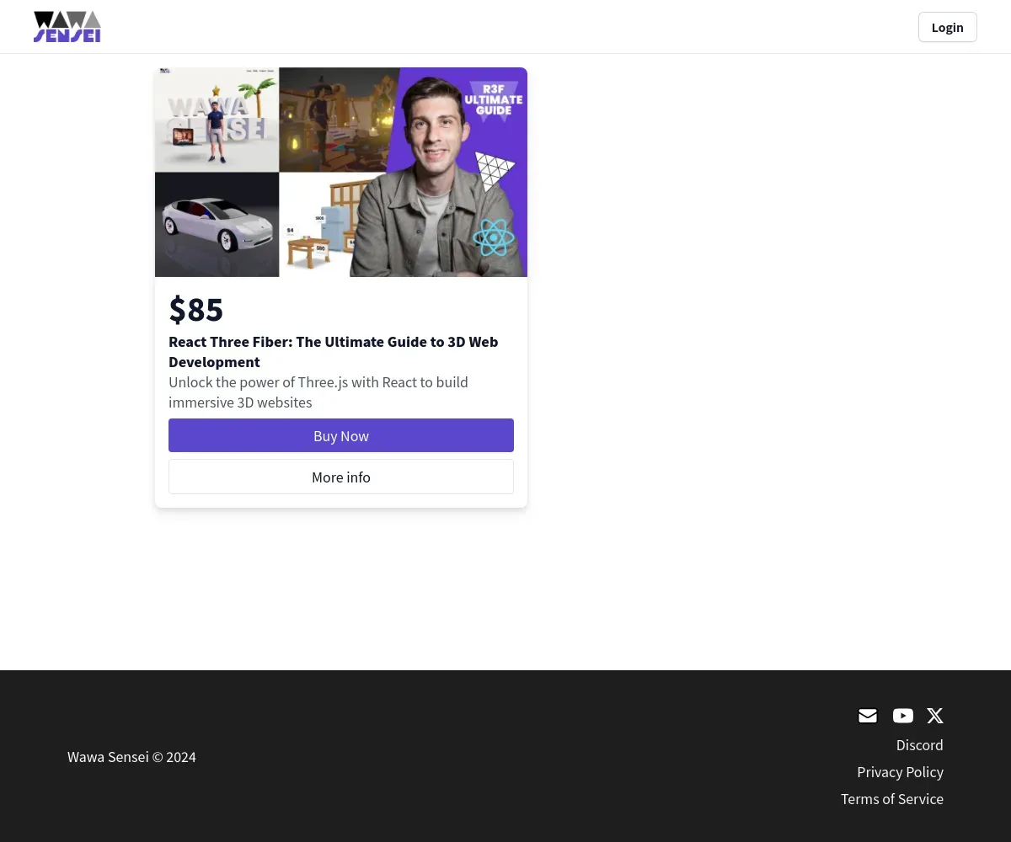The width and height of the screenshot is (1011, 842).
Task: Click the Wawa Sensei © 2024 copyright text
Action: [131, 757]
